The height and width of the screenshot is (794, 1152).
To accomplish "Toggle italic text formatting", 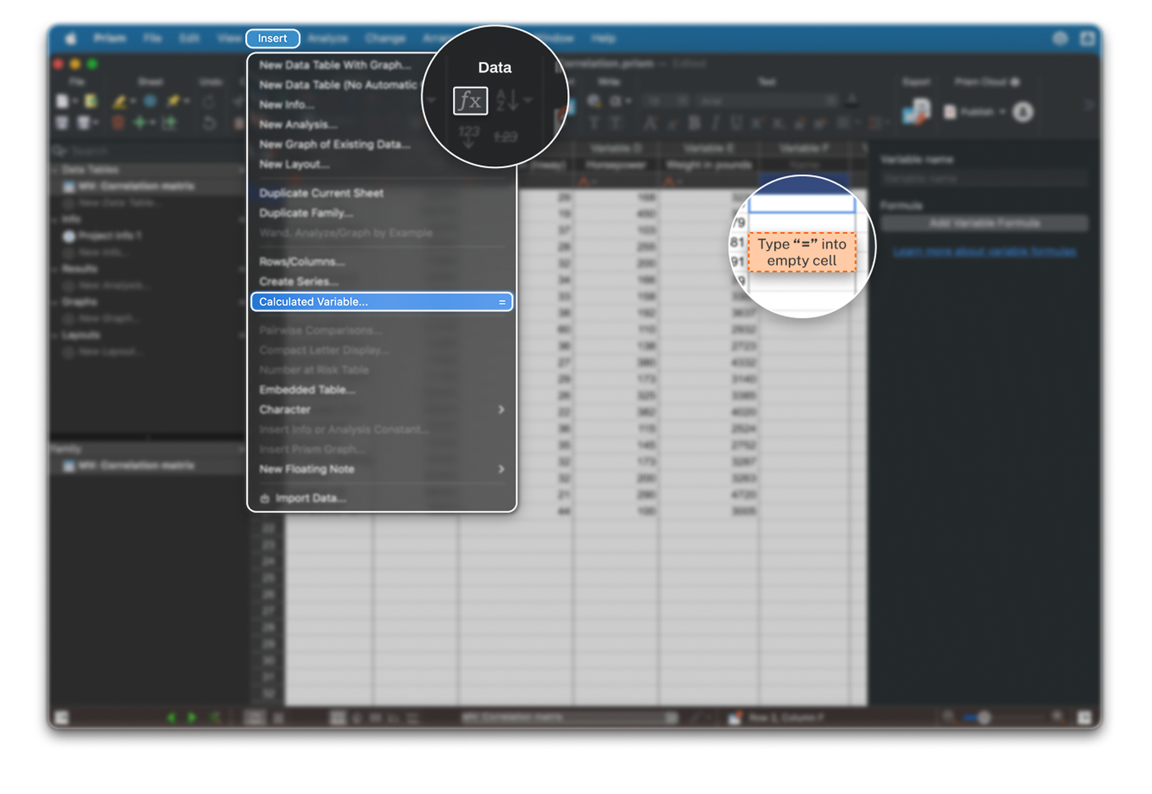I will pos(715,122).
